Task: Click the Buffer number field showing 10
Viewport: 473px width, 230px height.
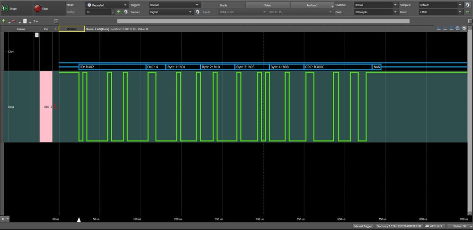Action: pos(98,12)
